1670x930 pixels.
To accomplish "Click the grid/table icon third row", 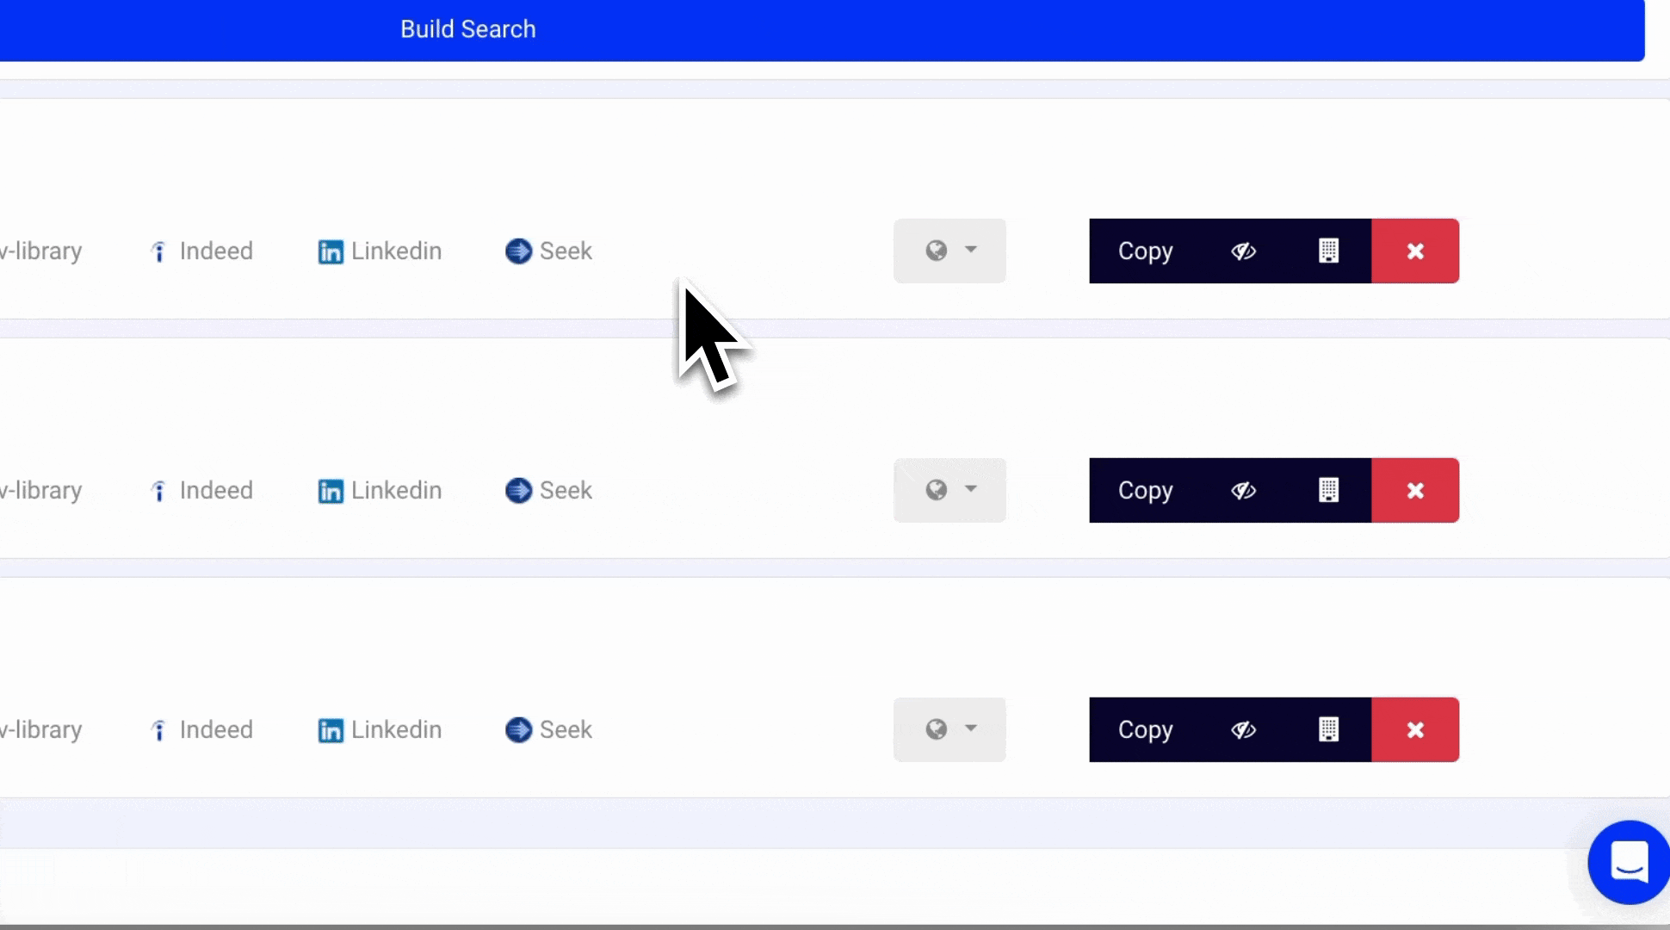I will [1327, 729].
